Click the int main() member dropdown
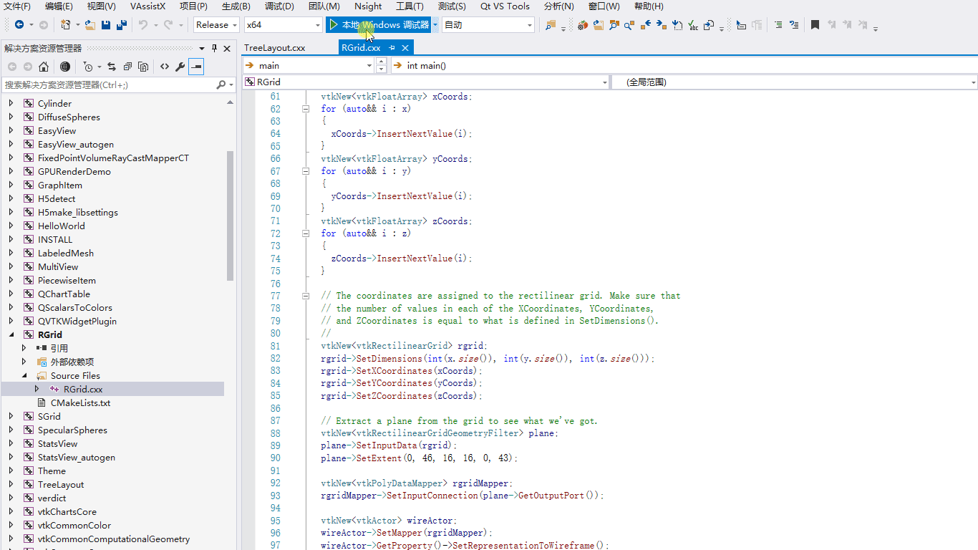 tap(684, 65)
